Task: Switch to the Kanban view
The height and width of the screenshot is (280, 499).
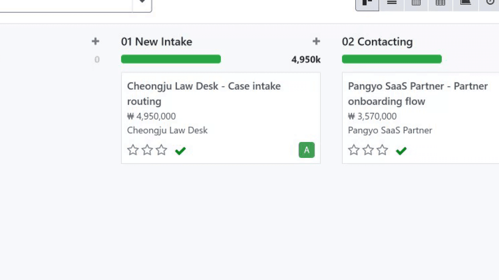Action: 367,3
